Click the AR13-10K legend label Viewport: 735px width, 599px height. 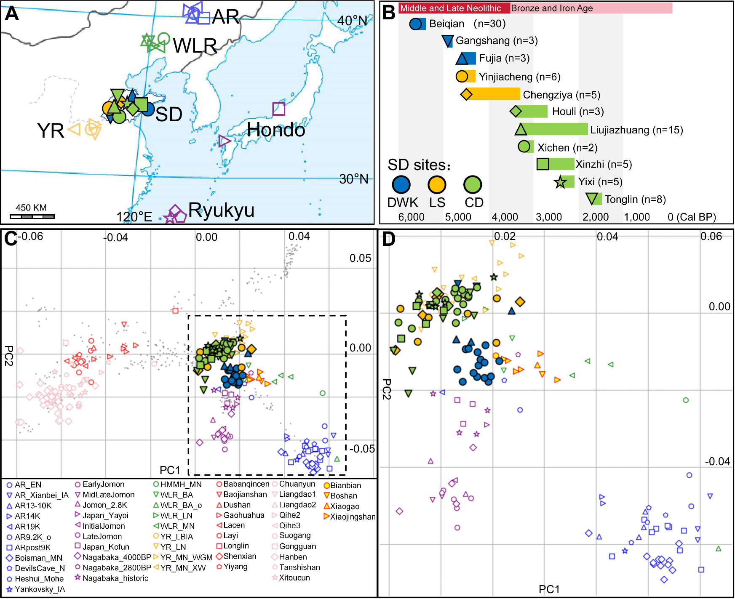tap(33, 506)
